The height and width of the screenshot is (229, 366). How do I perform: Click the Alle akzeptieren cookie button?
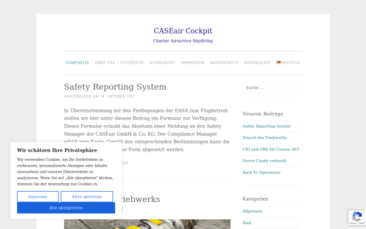click(66, 208)
